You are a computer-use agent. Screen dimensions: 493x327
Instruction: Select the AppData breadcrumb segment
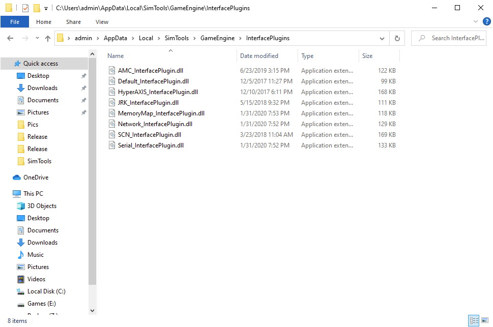point(115,38)
